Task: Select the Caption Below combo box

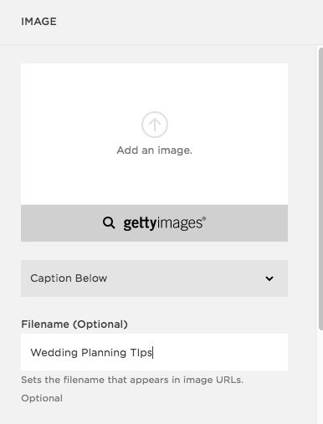Action: coord(154,278)
